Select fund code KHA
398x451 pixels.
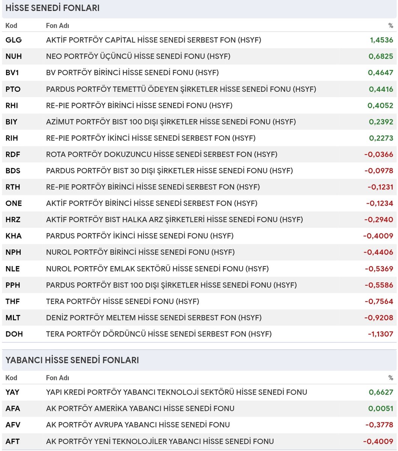14,236
